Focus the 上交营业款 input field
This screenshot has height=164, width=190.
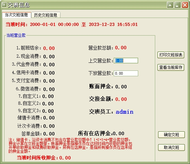pyautogui.click(x=126, y=61)
